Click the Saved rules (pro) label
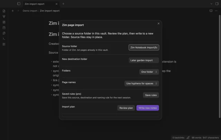This screenshot has height=140, width=221. (x=71, y=94)
